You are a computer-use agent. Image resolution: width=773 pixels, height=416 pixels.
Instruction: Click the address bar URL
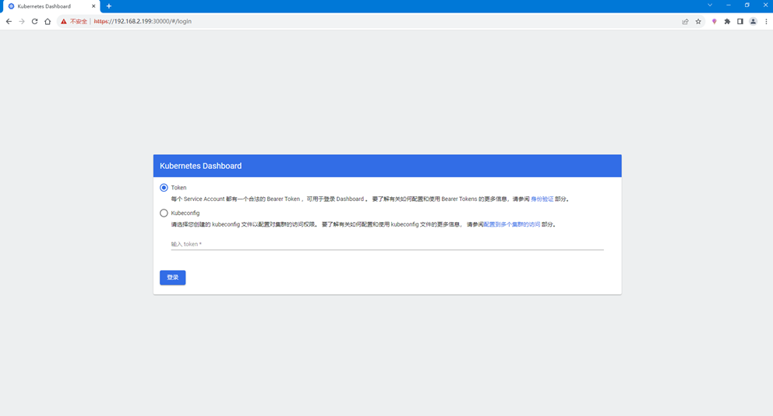point(143,21)
